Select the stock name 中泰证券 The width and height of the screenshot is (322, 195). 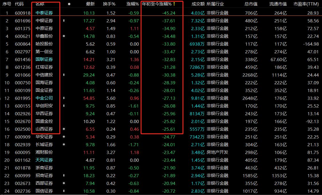44,13
